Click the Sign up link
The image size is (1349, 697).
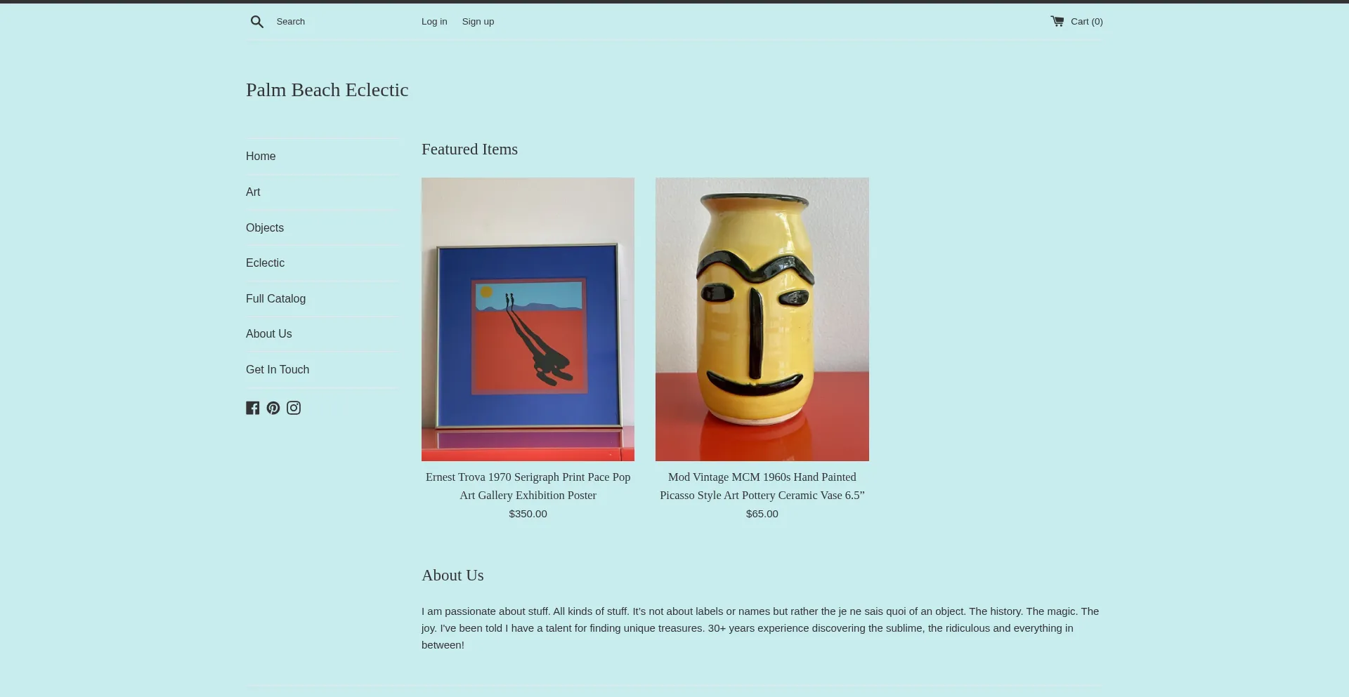pyautogui.click(x=478, y=22)
